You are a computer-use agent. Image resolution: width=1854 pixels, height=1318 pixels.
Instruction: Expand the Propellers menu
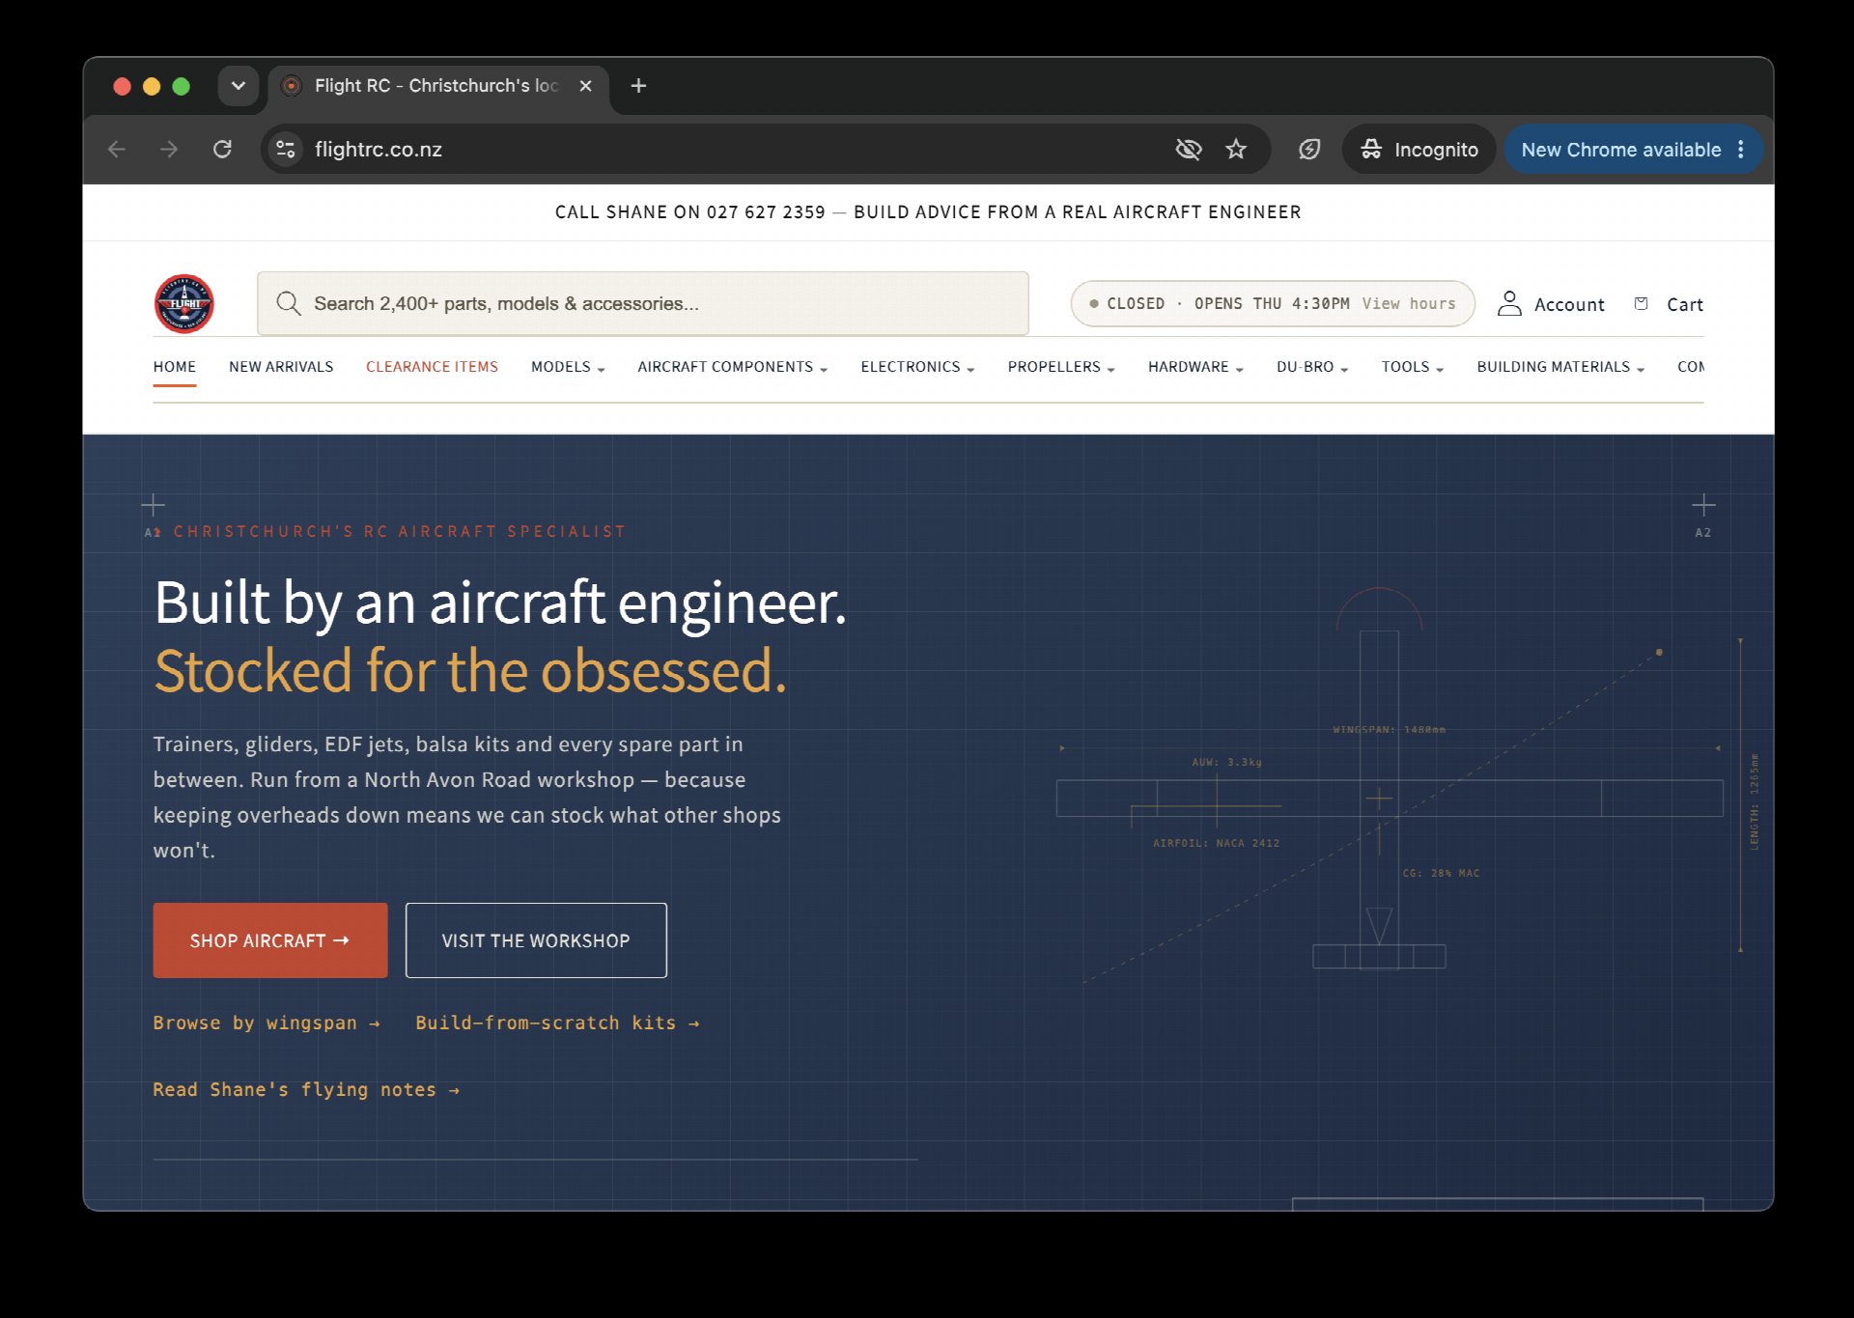point(1061,367)
